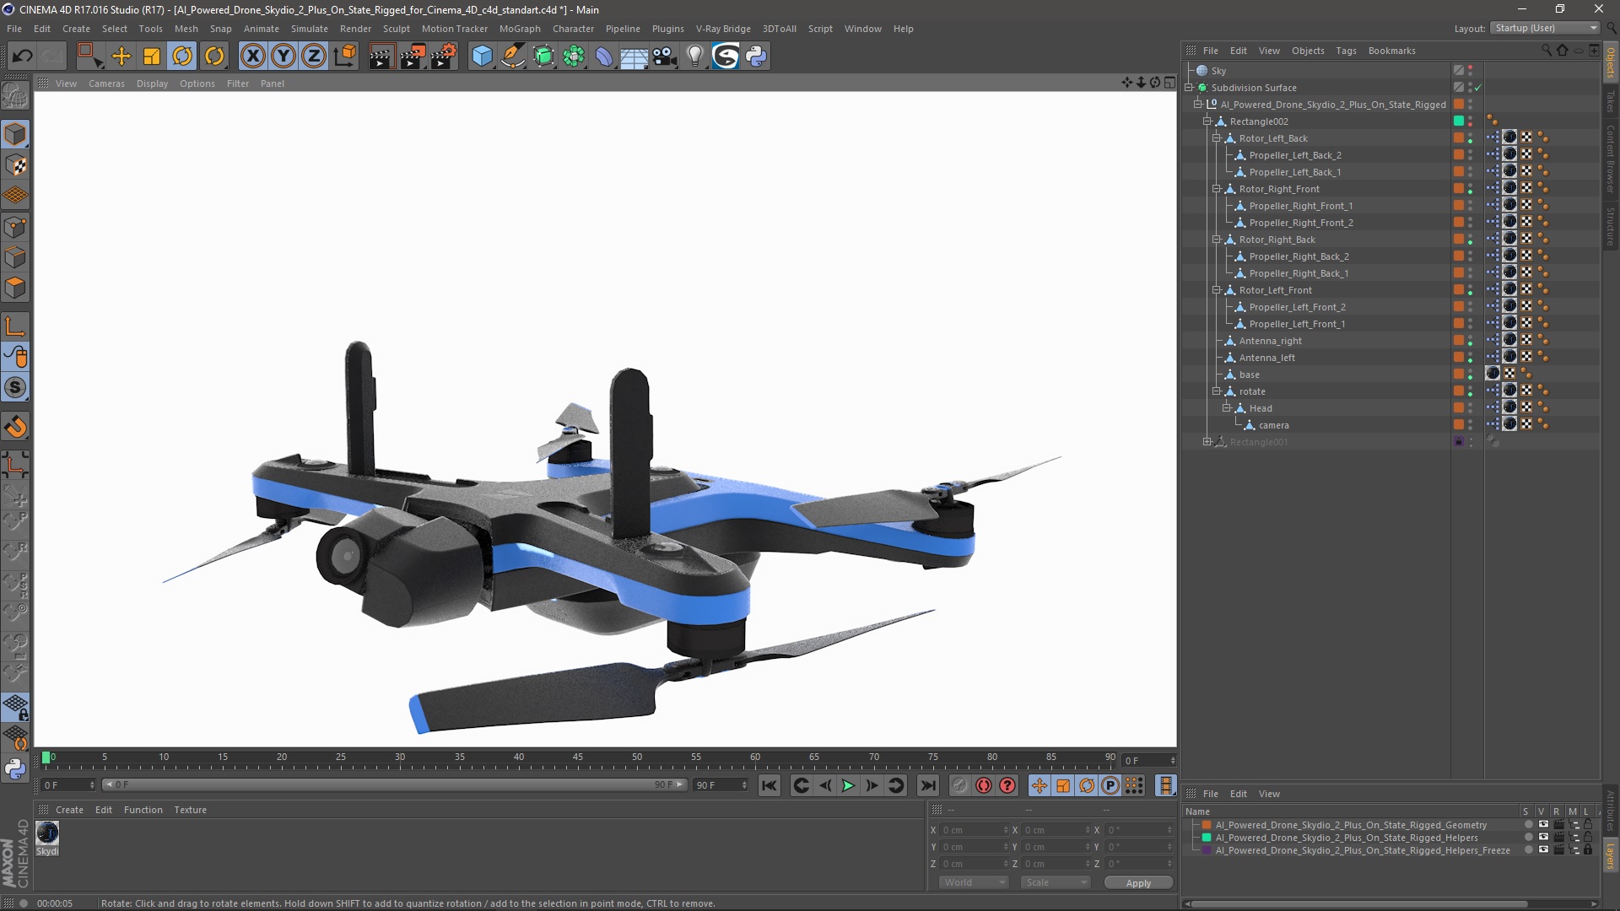Go to end of animation
Viewport: 1620px width, 911px height.
click(x=927, y=786)
